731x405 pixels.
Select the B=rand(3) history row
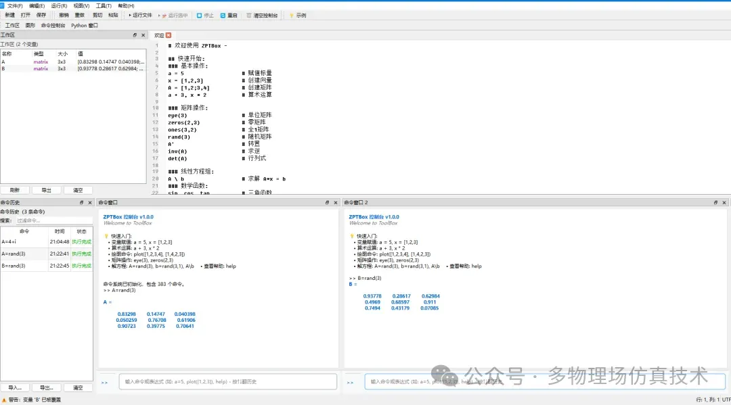[47, 266]
